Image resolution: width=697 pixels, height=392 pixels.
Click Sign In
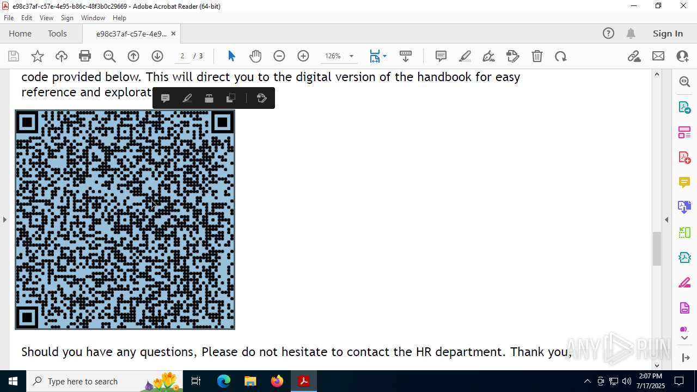click(668, 34)
